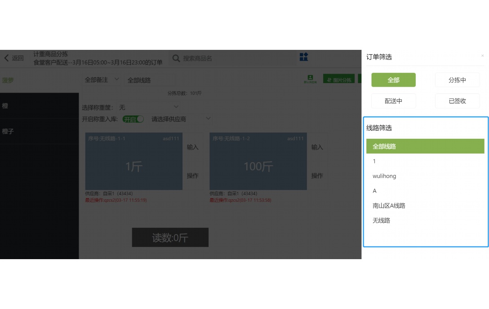
Task: Click 输入 on the 无线路-1-1 card
Action: pos(193,147)
